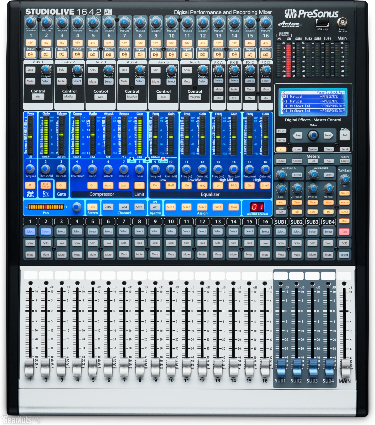Image resolution: width=375 pixels, height=425 pixels.
Task: Adjust the Phones level knob
Action: (313, 189)
